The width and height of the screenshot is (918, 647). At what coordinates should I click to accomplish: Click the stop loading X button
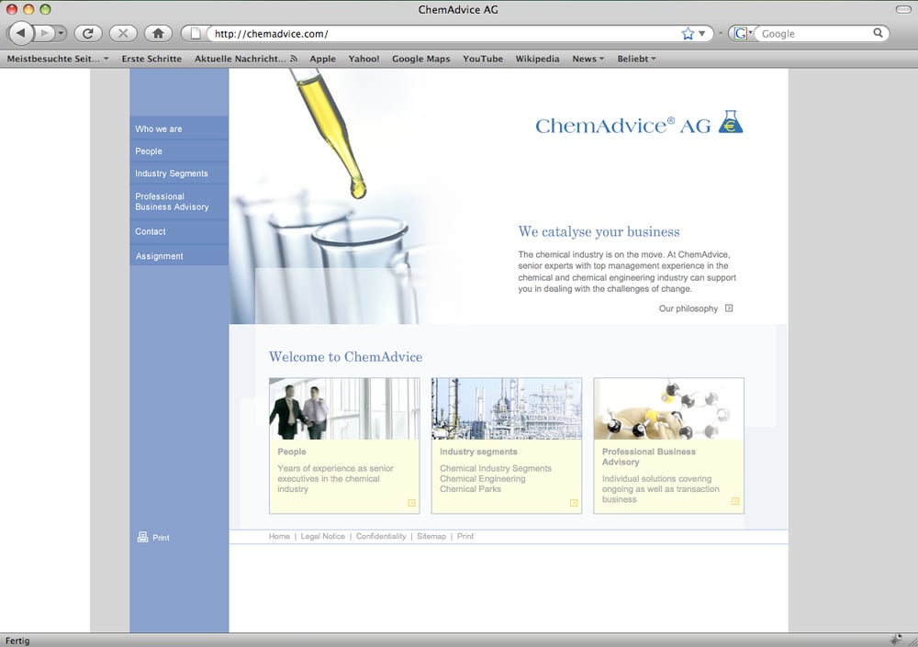click(123, 33)
